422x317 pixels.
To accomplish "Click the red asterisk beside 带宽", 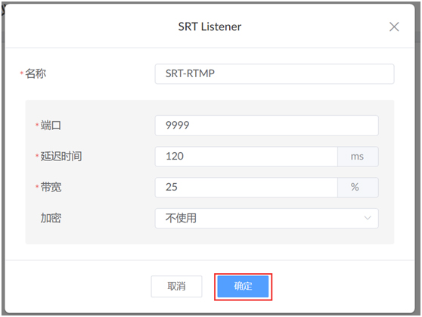I will [37, 187].
